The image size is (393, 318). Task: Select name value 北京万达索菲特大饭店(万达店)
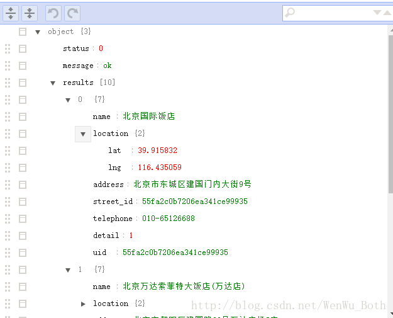184,286
